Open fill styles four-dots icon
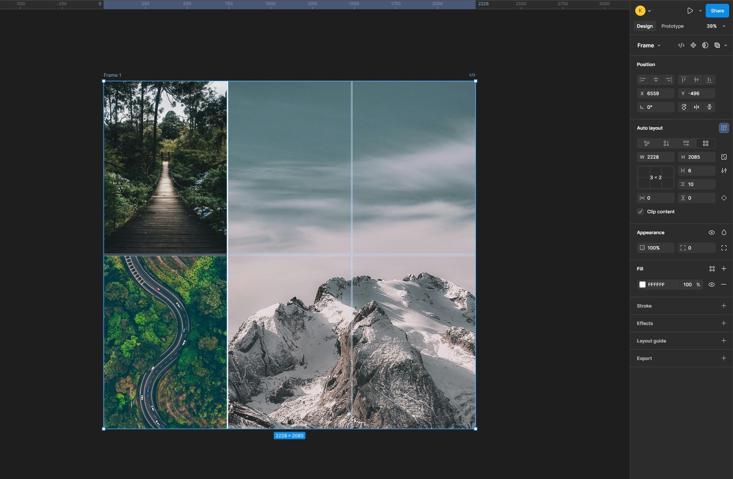This screenshot has height=479, width=733. click(712, 269)
